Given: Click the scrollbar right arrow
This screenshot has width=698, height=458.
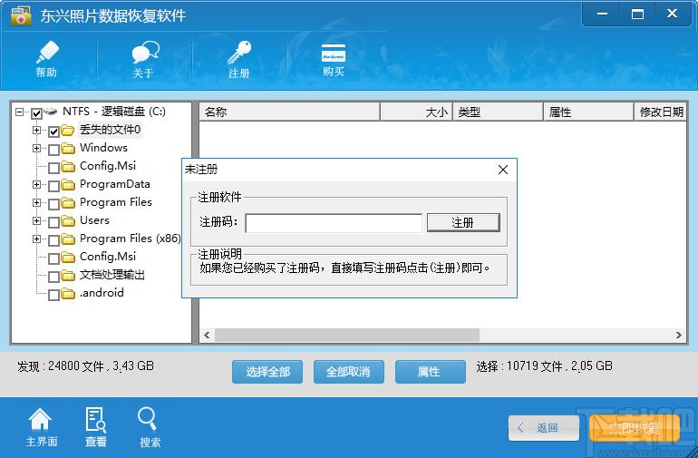Looking at the screenshot, I should click(678, 335).
